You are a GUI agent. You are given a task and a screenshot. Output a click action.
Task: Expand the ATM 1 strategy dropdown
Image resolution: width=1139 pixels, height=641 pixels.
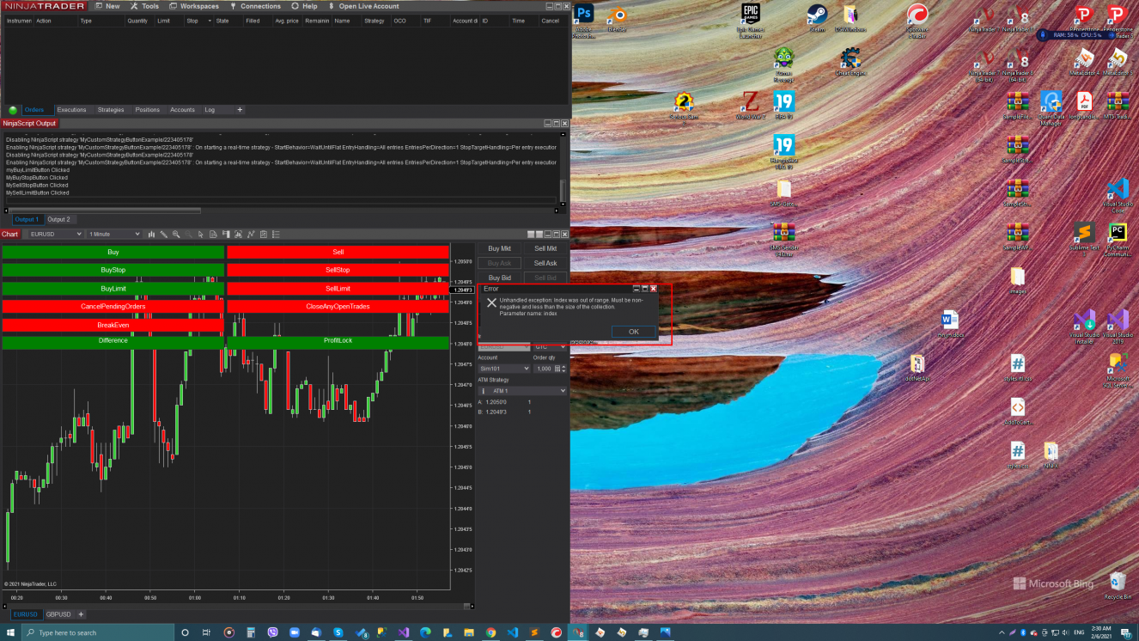click(x=522, y=391)
